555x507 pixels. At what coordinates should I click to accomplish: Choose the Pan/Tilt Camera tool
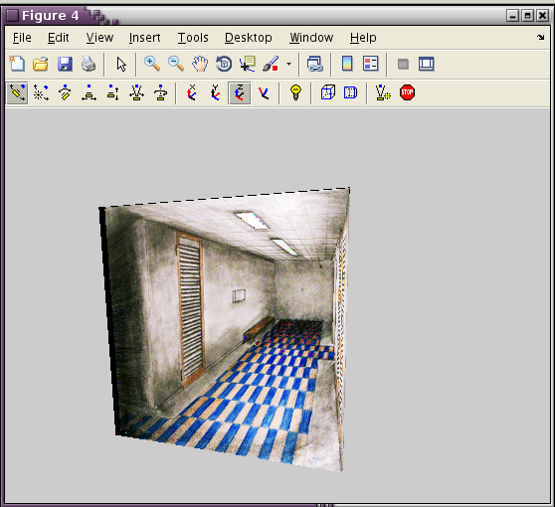pyautogui.click(x=65, y=93)
